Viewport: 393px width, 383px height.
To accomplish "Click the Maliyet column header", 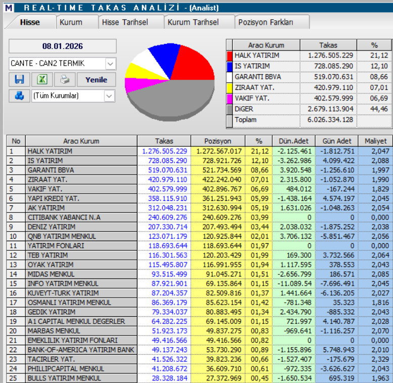I will tap(375, 141).
